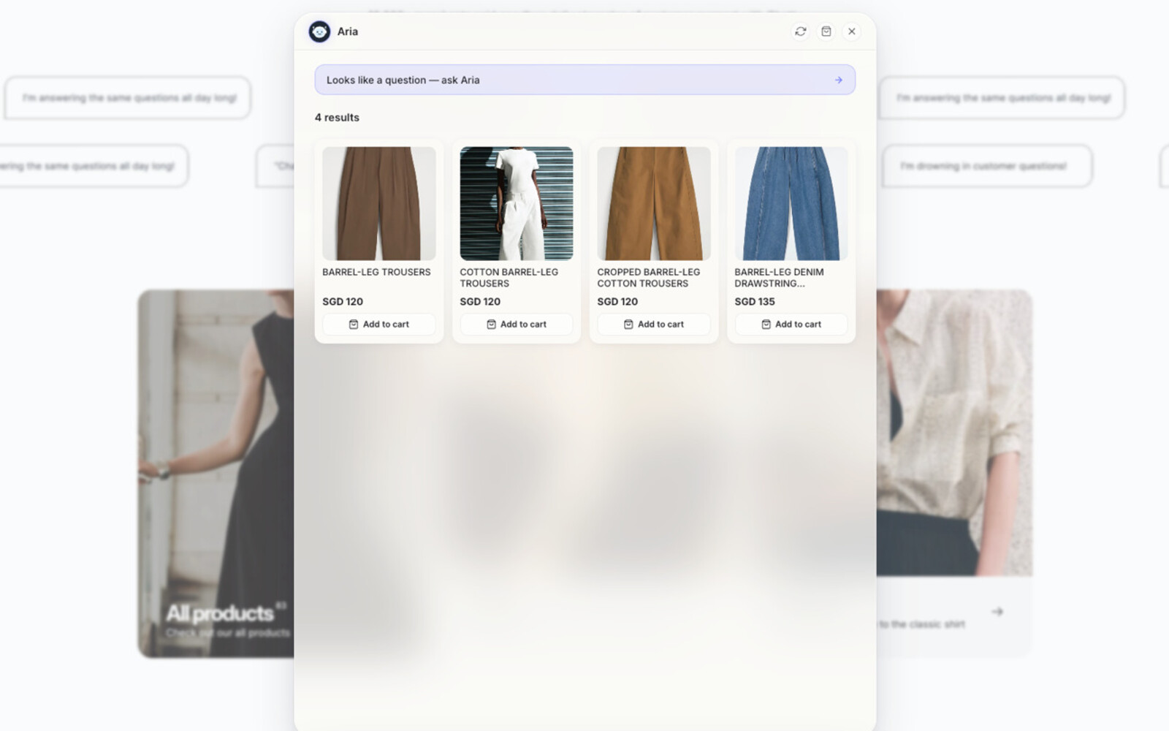Add Cotton Barrel-Leg Trousers to cart
Image resolution: width=1169 pixels, height=731 pixels.
click(516, 324)
